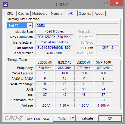Click the Memory Slot Selection group label
Screen dimensions: 125x125
point(23,19)
